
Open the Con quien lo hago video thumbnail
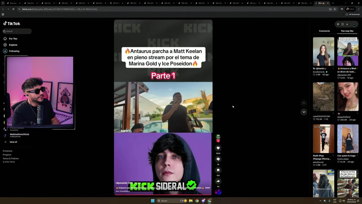point(348,139)
